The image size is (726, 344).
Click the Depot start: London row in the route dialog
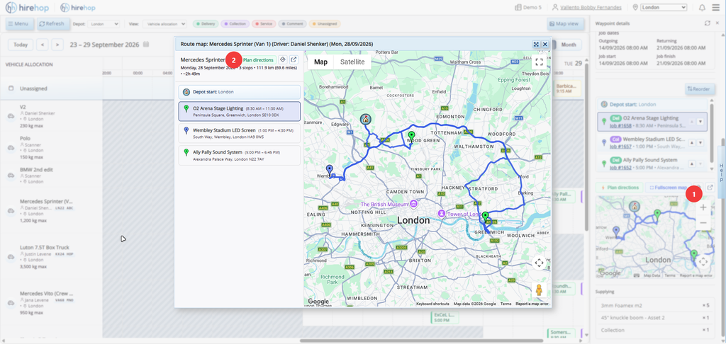pos(240,91)
